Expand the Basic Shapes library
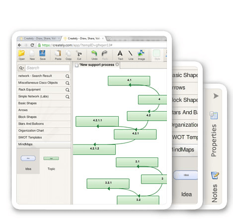Image resolution: width=233 pixels, height=219 pixels. click(x=44, y=103)
